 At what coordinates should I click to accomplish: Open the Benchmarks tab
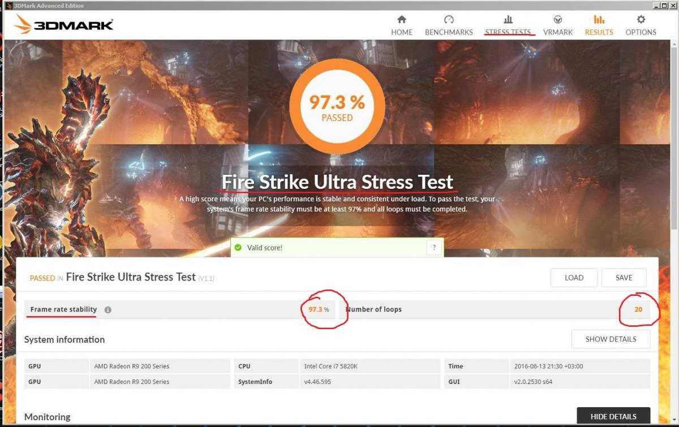(449, 25)
